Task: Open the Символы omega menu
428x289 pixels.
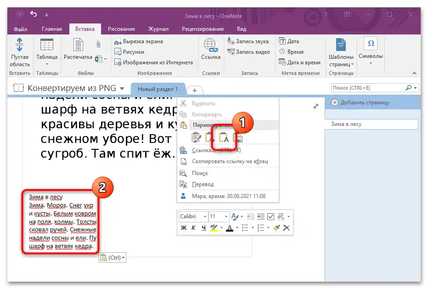Action: click(371, 51)
